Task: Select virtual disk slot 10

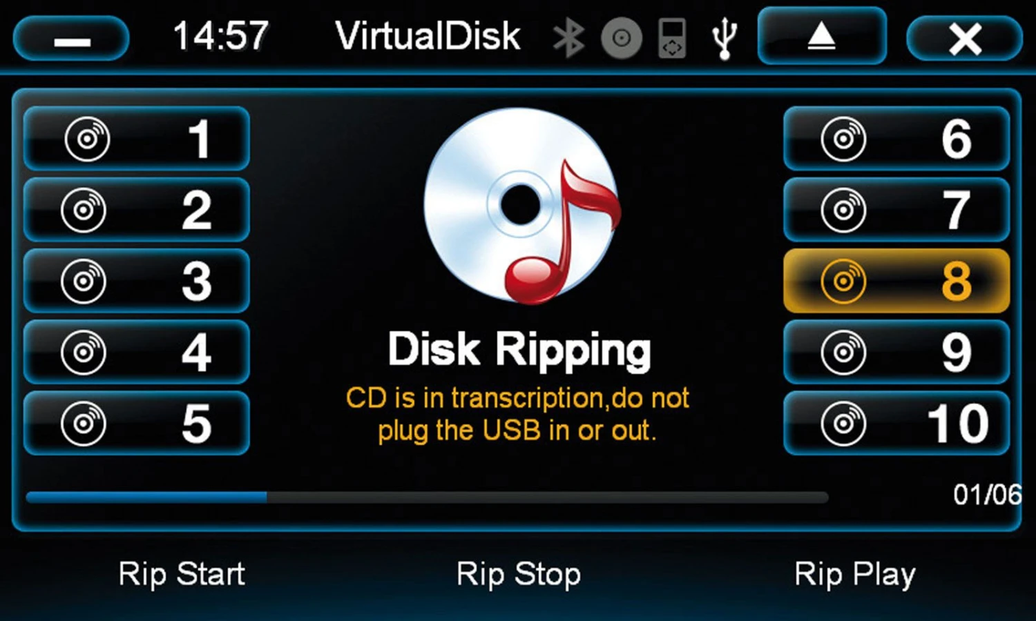Action: click(896, 424)
